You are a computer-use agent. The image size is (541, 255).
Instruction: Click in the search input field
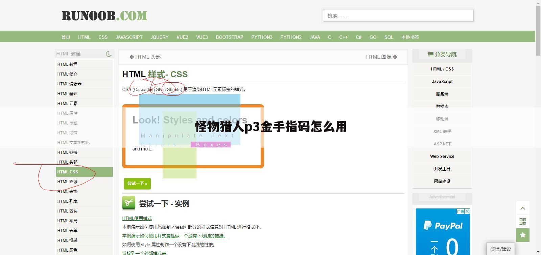[398, 16]
